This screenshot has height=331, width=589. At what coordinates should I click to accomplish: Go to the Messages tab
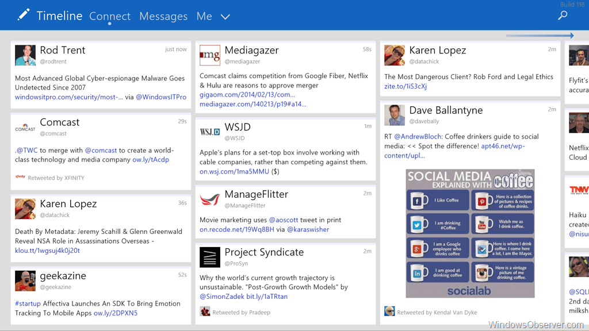click(163, 16)
